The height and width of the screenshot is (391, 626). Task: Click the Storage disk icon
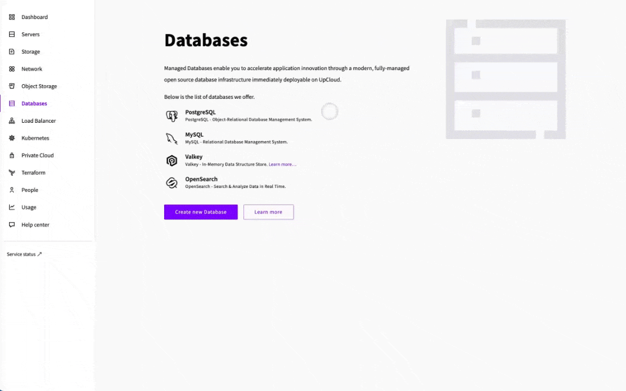12,52
